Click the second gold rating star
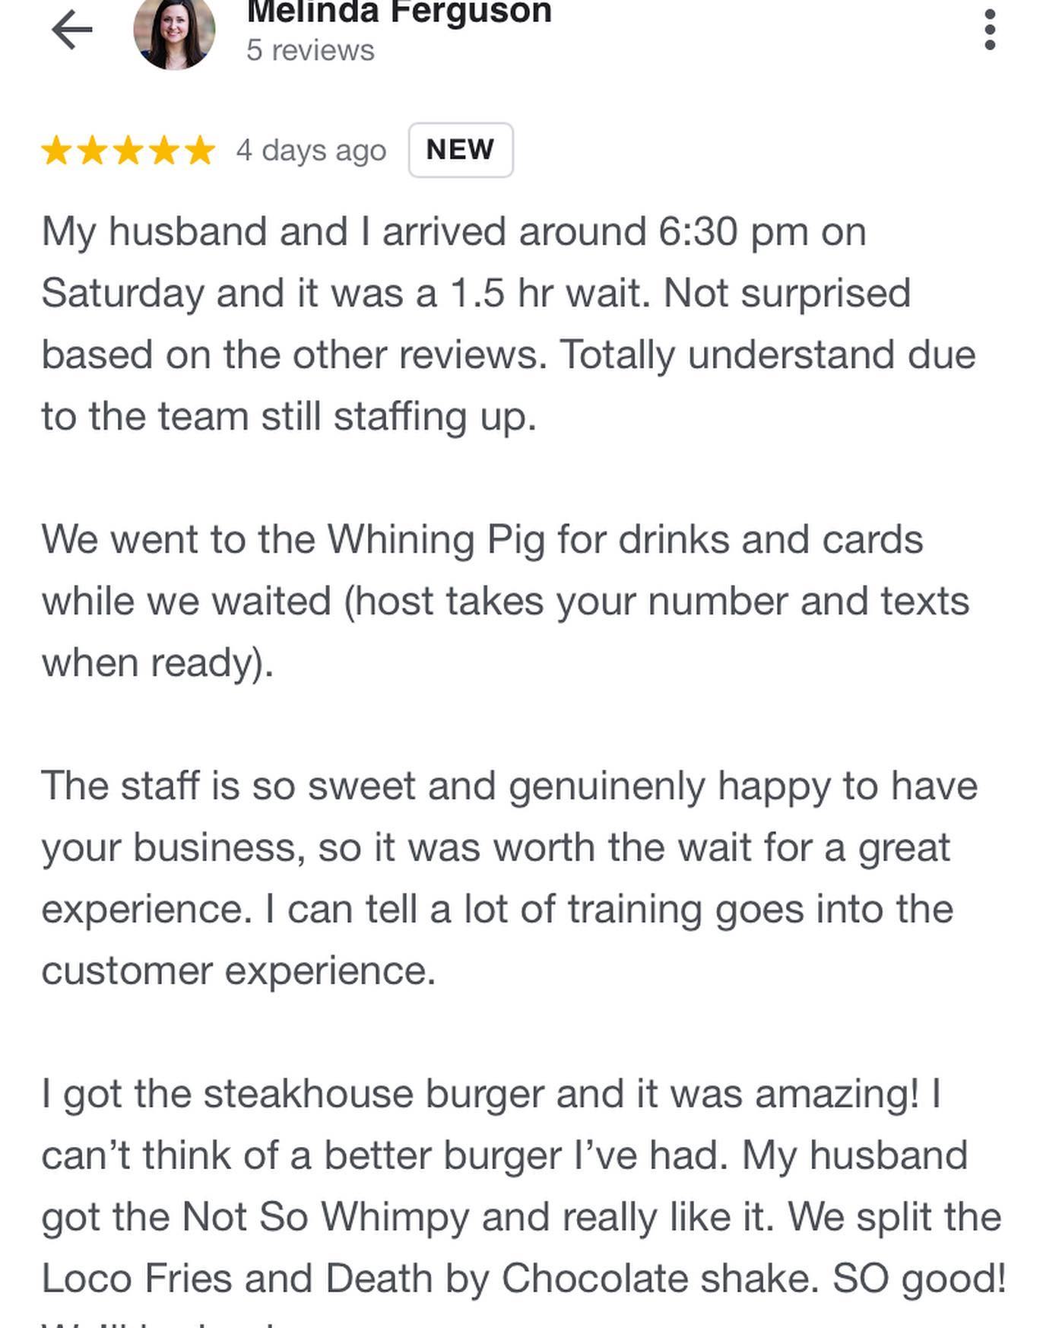 (x=92, y=151)
